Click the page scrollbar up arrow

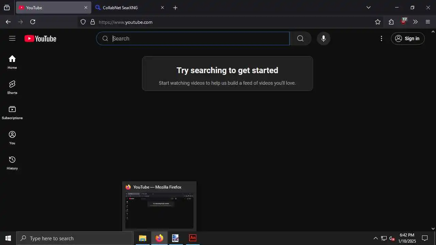tap(433, 32)
